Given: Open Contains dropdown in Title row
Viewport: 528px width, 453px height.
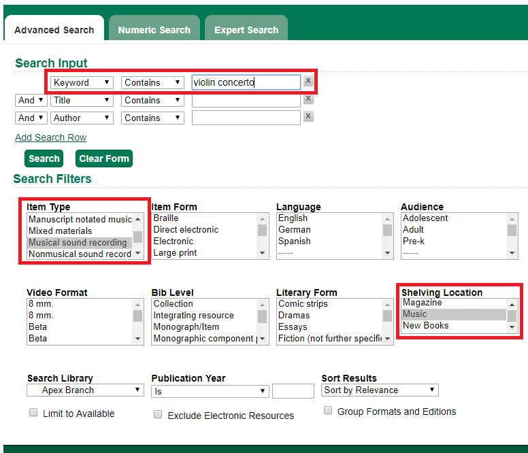Looking at the screenshot, I should click(x=152, y=100).
